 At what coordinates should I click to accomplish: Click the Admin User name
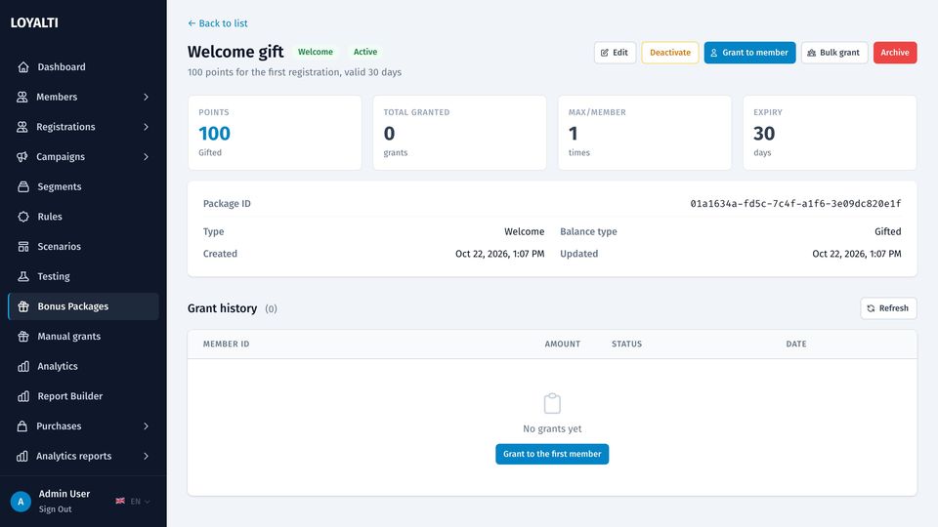point(64,494)
